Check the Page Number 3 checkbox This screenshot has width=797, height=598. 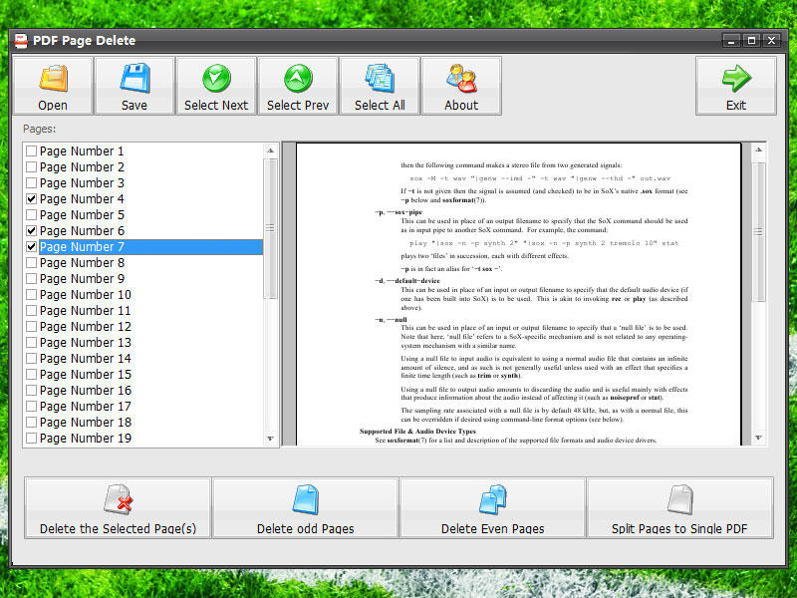(32, 182)
